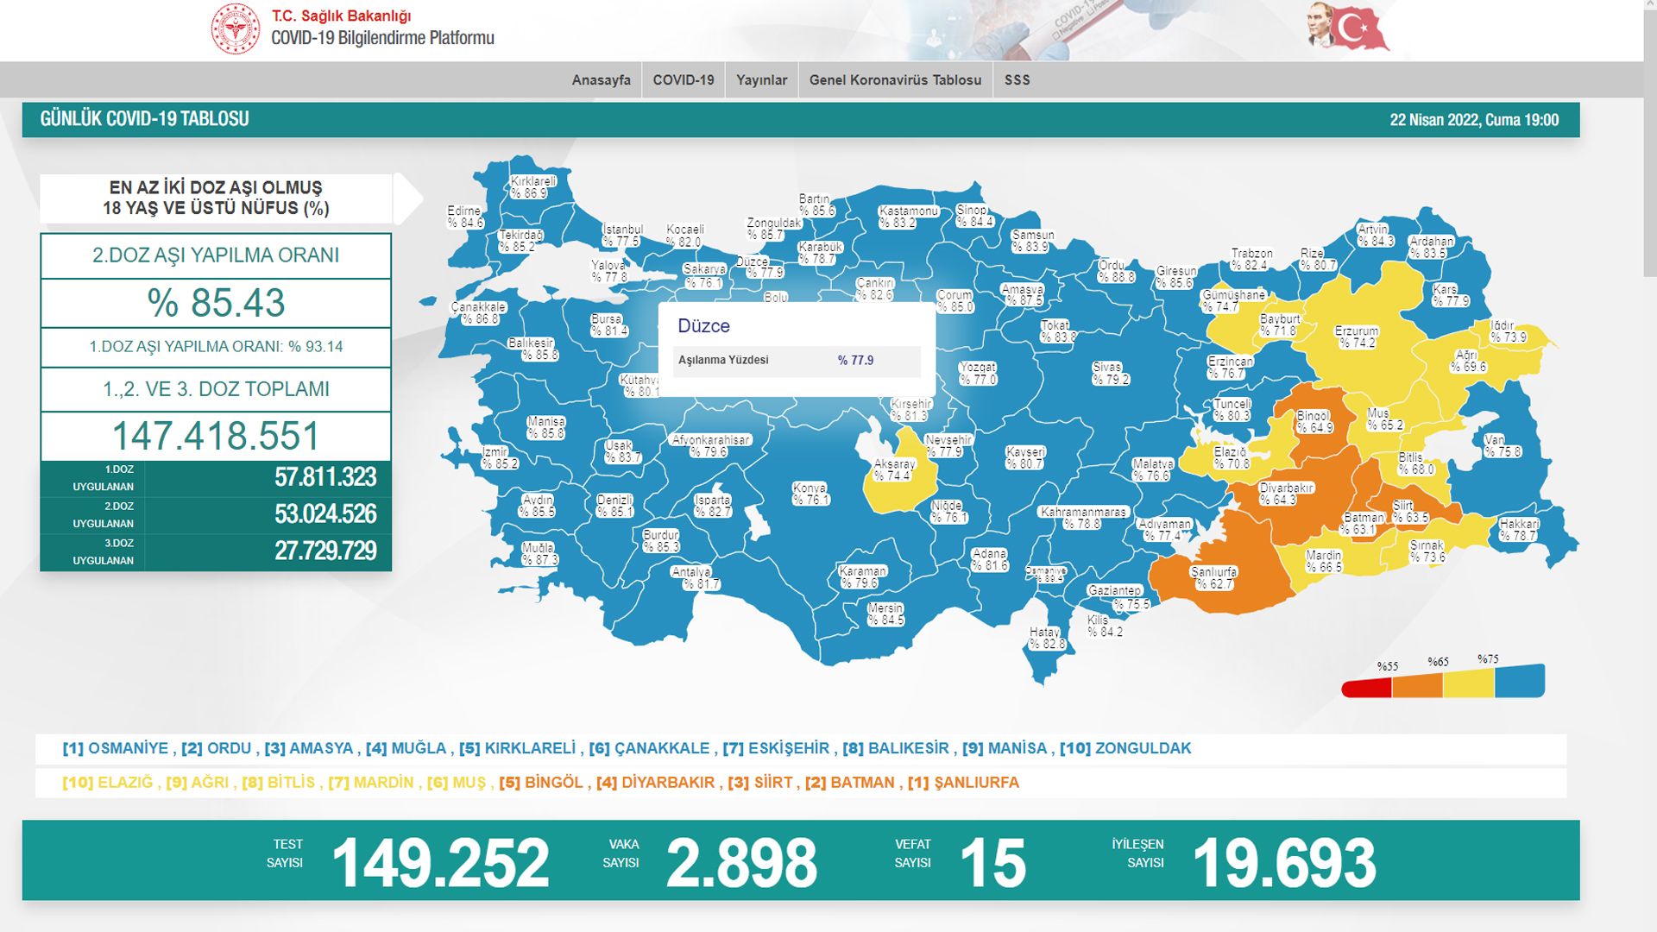Select Kırklareli province on the map
Viewport: 1657px width, 932px height.
533,187
